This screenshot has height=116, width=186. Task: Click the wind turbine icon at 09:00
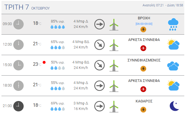tap(114, 25)
